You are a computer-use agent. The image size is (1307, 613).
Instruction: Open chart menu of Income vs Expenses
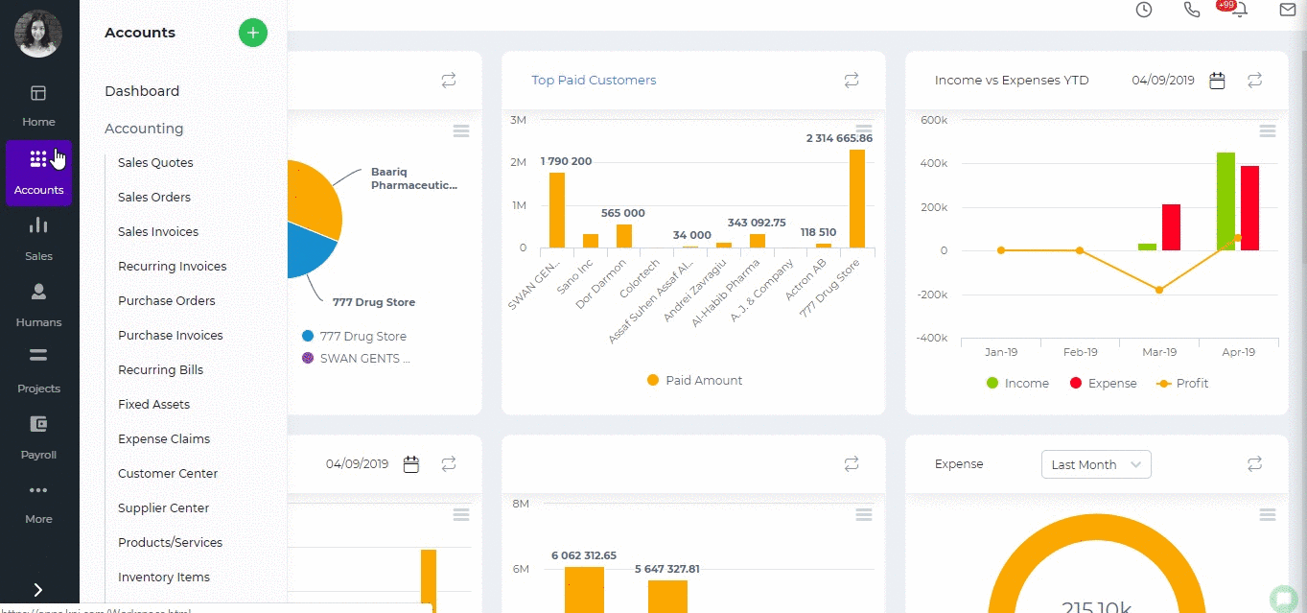[x=1268, y=130]
